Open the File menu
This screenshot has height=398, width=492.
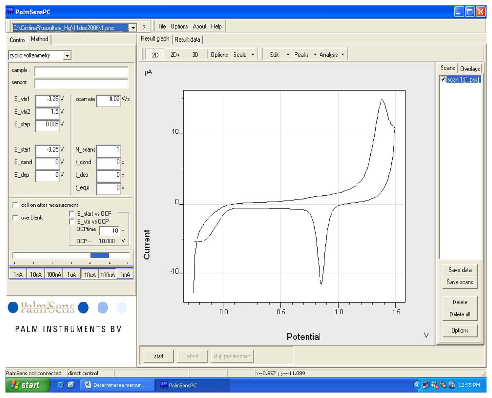click(x=162, y=27)
